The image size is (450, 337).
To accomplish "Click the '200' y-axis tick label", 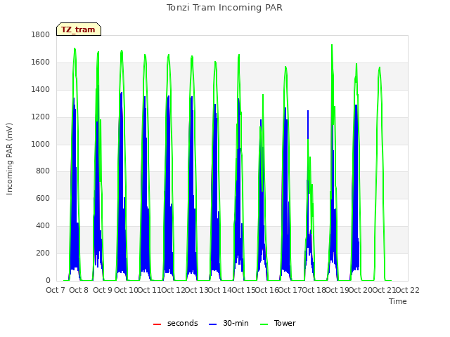I will click(43, 253).
